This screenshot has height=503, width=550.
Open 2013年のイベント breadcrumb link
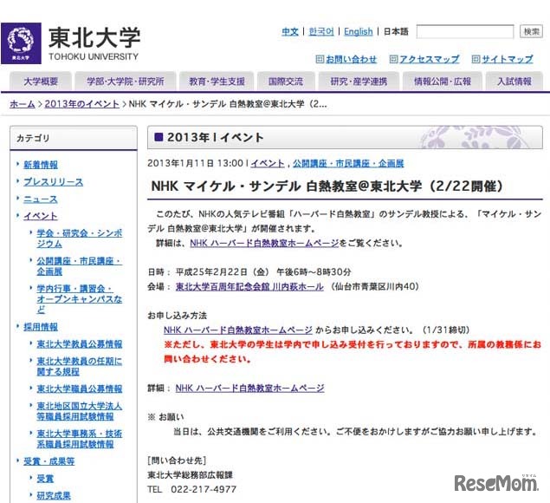click(81, 104)
